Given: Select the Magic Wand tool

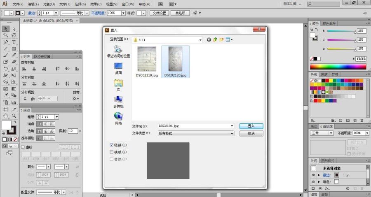Looking at the screenshot, I should coord(6,35).
